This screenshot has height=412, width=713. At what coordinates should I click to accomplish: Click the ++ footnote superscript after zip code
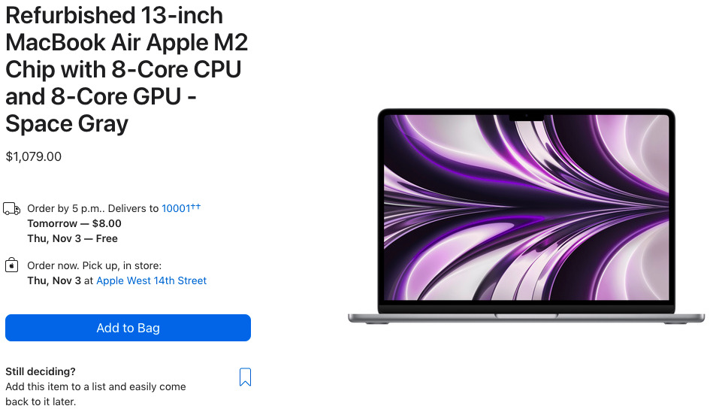[x=195, y=206]
